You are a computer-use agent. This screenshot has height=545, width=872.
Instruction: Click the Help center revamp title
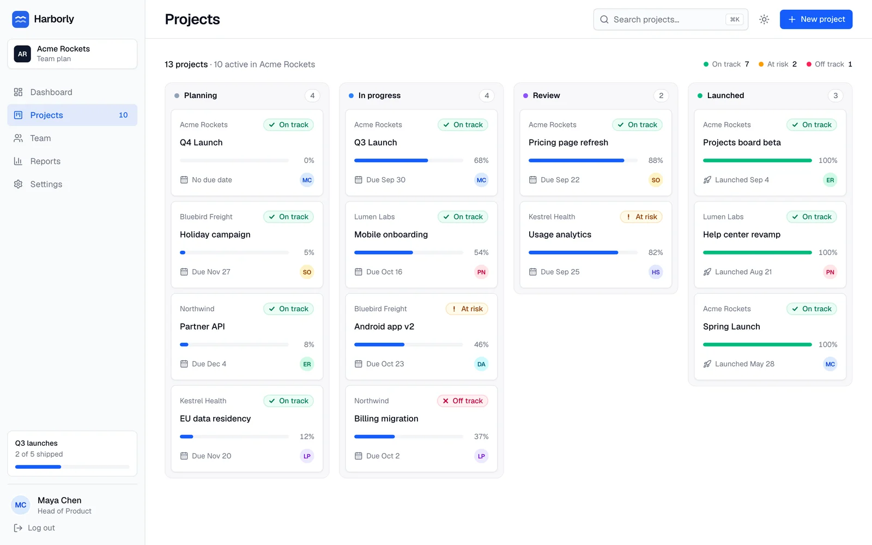pos(742,235)
